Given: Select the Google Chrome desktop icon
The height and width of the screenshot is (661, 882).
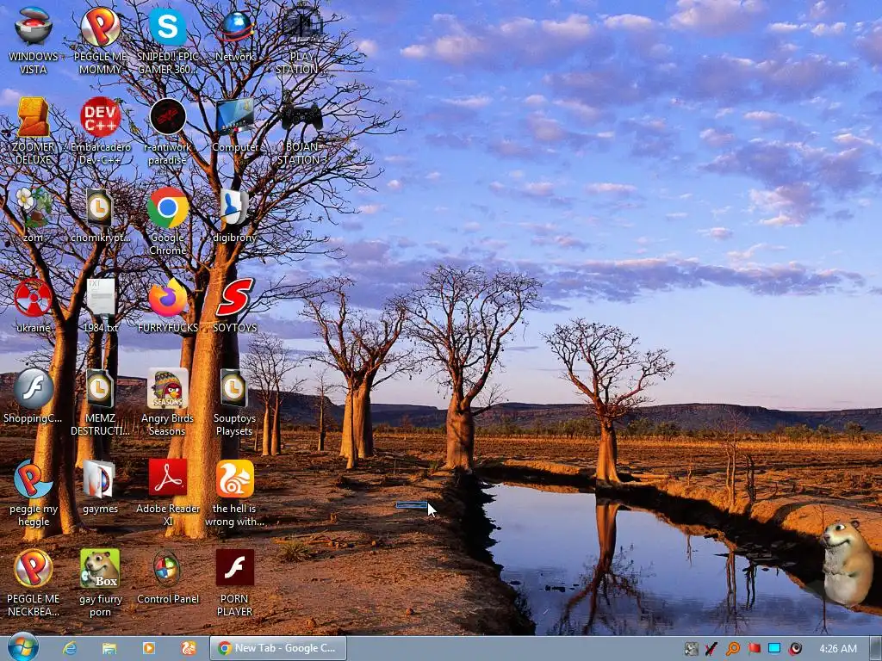Looking at the screenshot, I should 168,221.
